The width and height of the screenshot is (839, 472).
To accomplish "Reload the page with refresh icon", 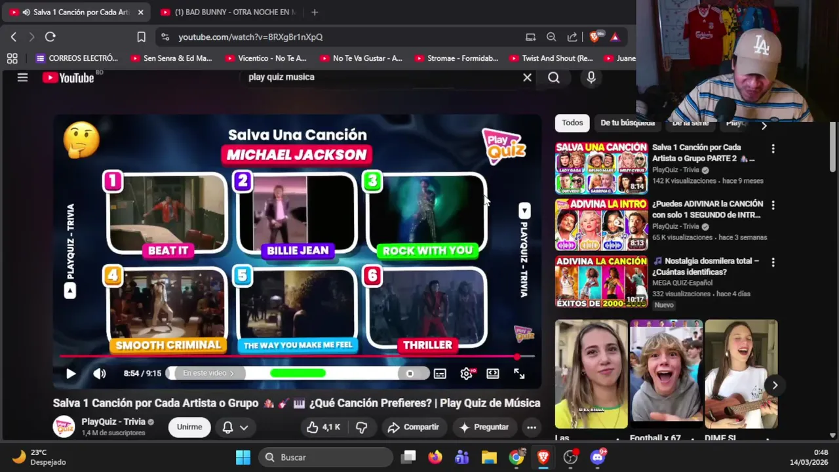I will tap(50, 37).
